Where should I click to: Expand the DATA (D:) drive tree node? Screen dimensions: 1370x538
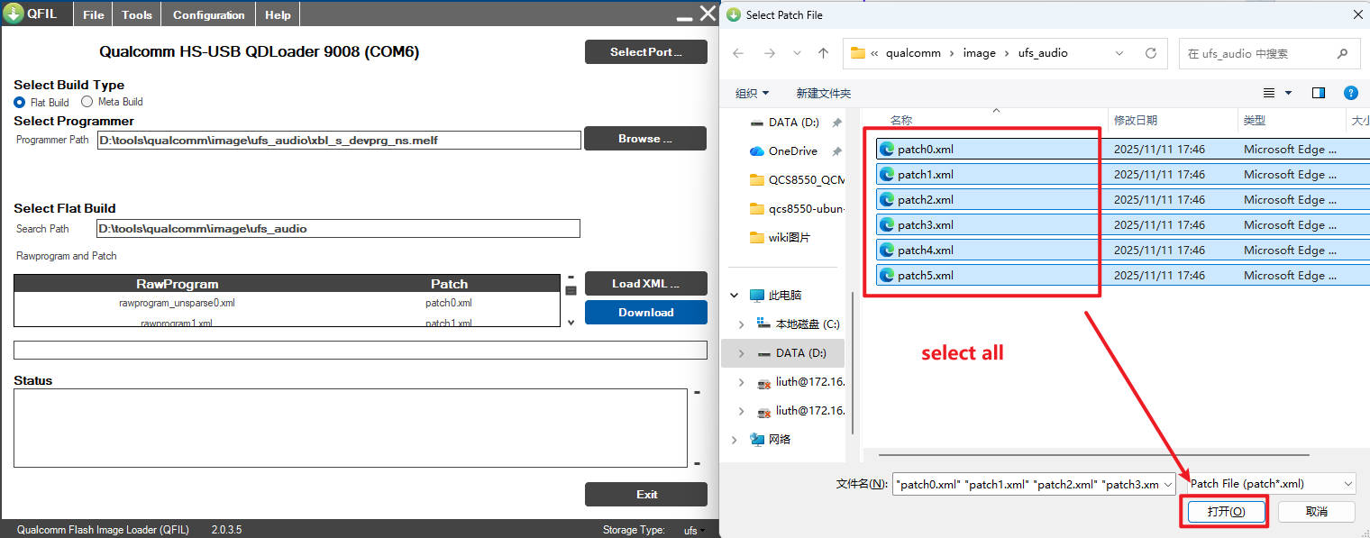click(x=741, y=353)
